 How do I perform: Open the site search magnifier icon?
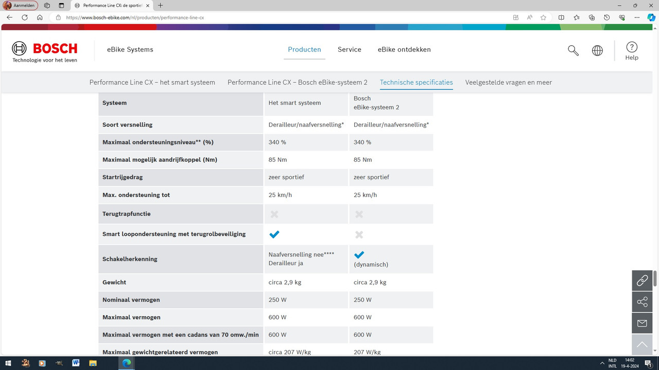pyautogui.click(x=573, y=50)
